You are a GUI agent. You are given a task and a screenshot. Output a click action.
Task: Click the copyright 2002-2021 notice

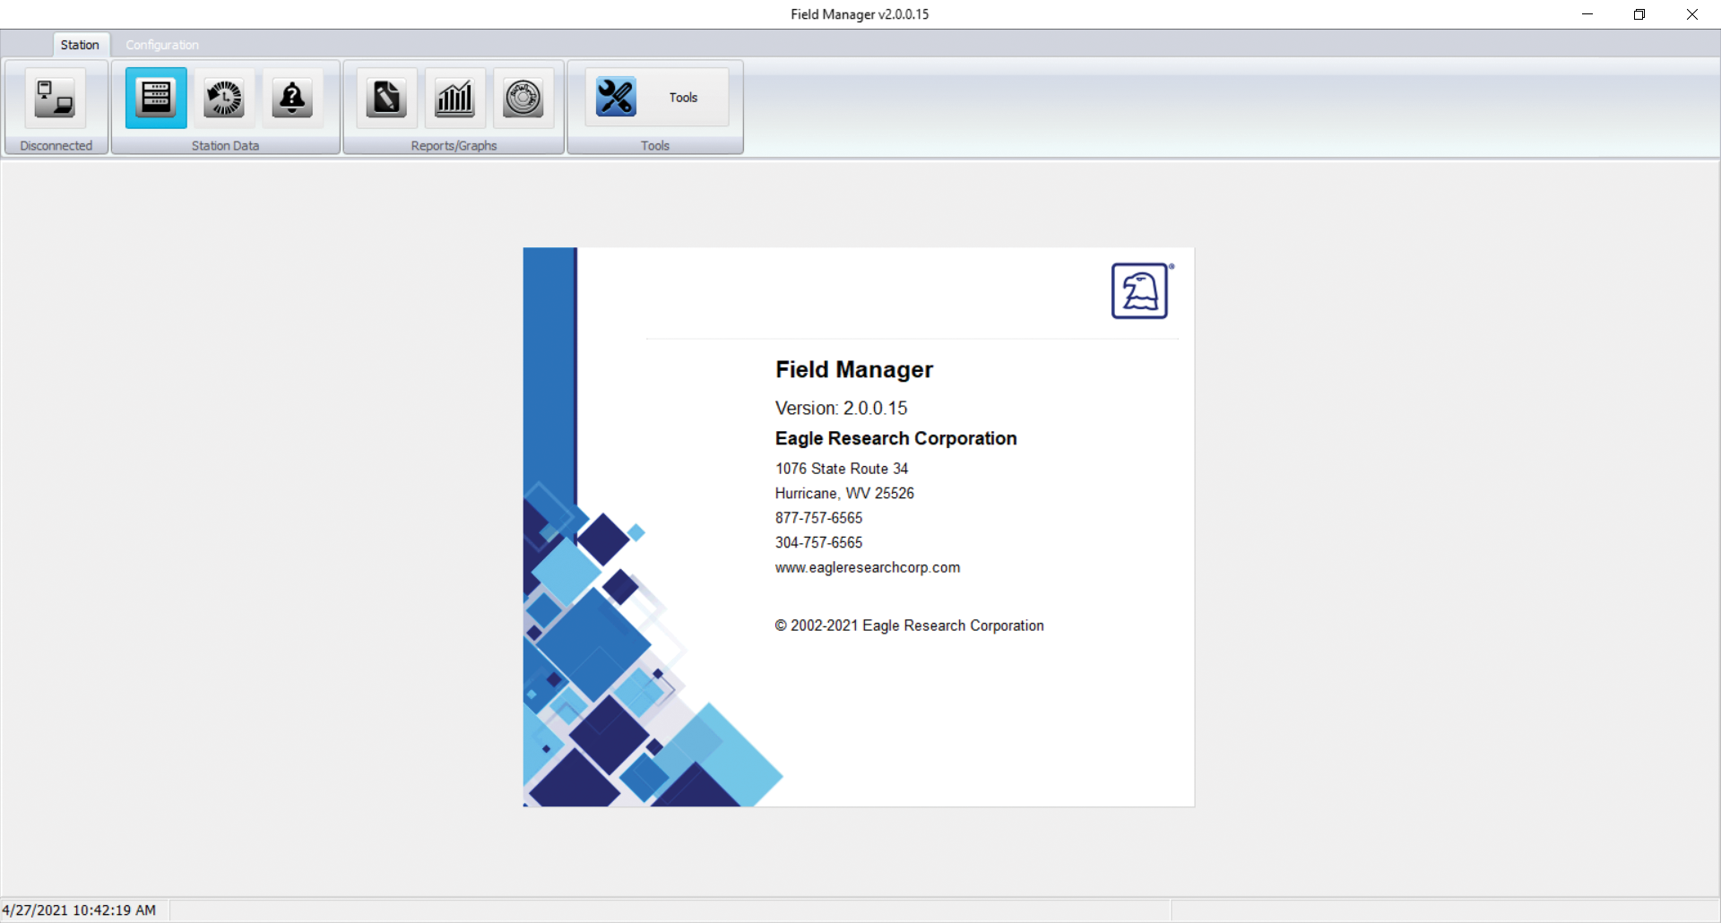(909, 625)
